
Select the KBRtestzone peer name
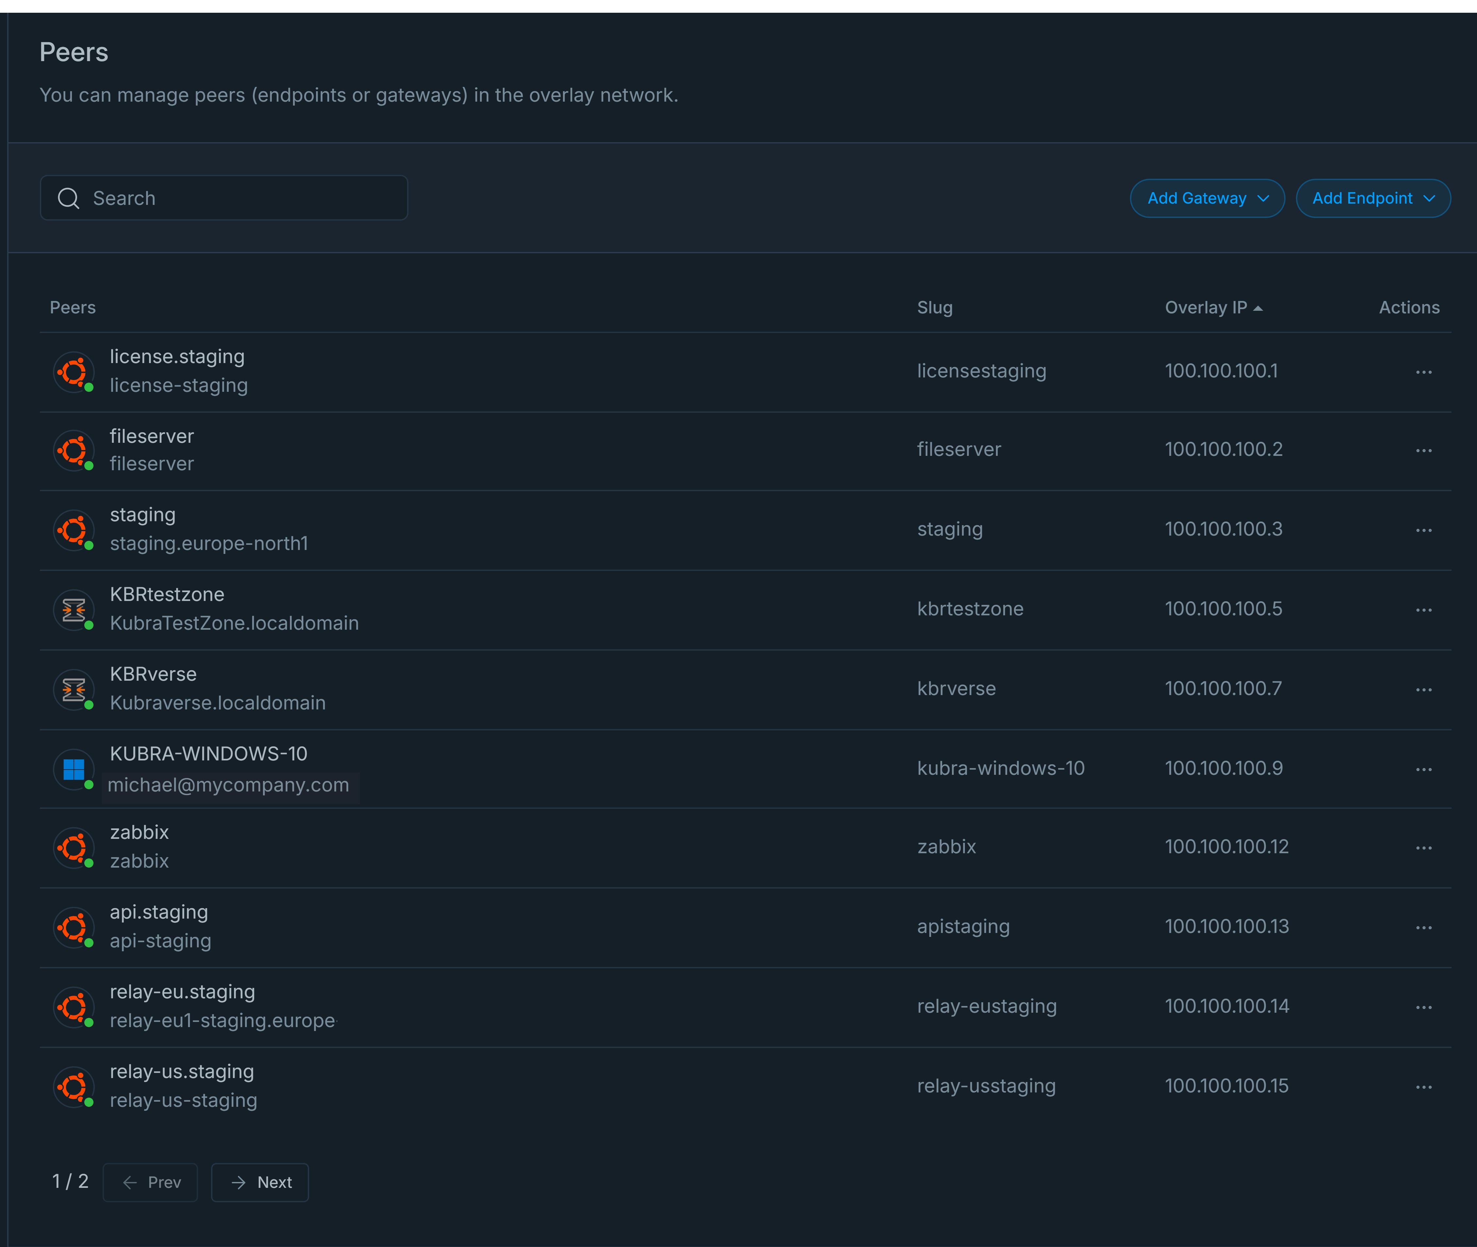point(167,594)
